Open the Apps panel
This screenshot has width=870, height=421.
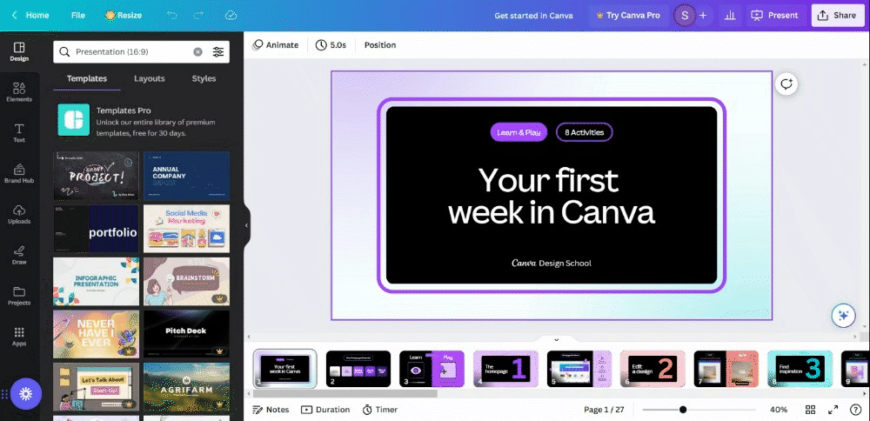pos(19,337)
